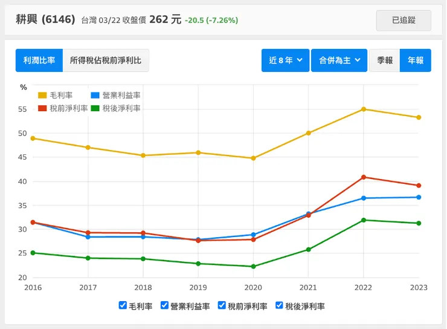Click the 2023 x-axis year label
447x329 pixels.
coord(419,288)
